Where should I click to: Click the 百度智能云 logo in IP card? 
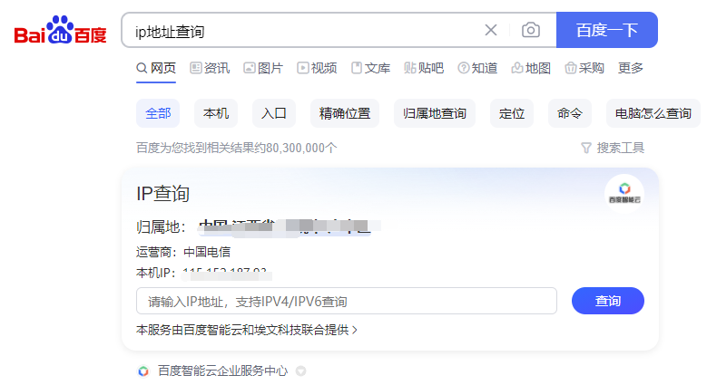pyautogui.click(x=624, y=191)
